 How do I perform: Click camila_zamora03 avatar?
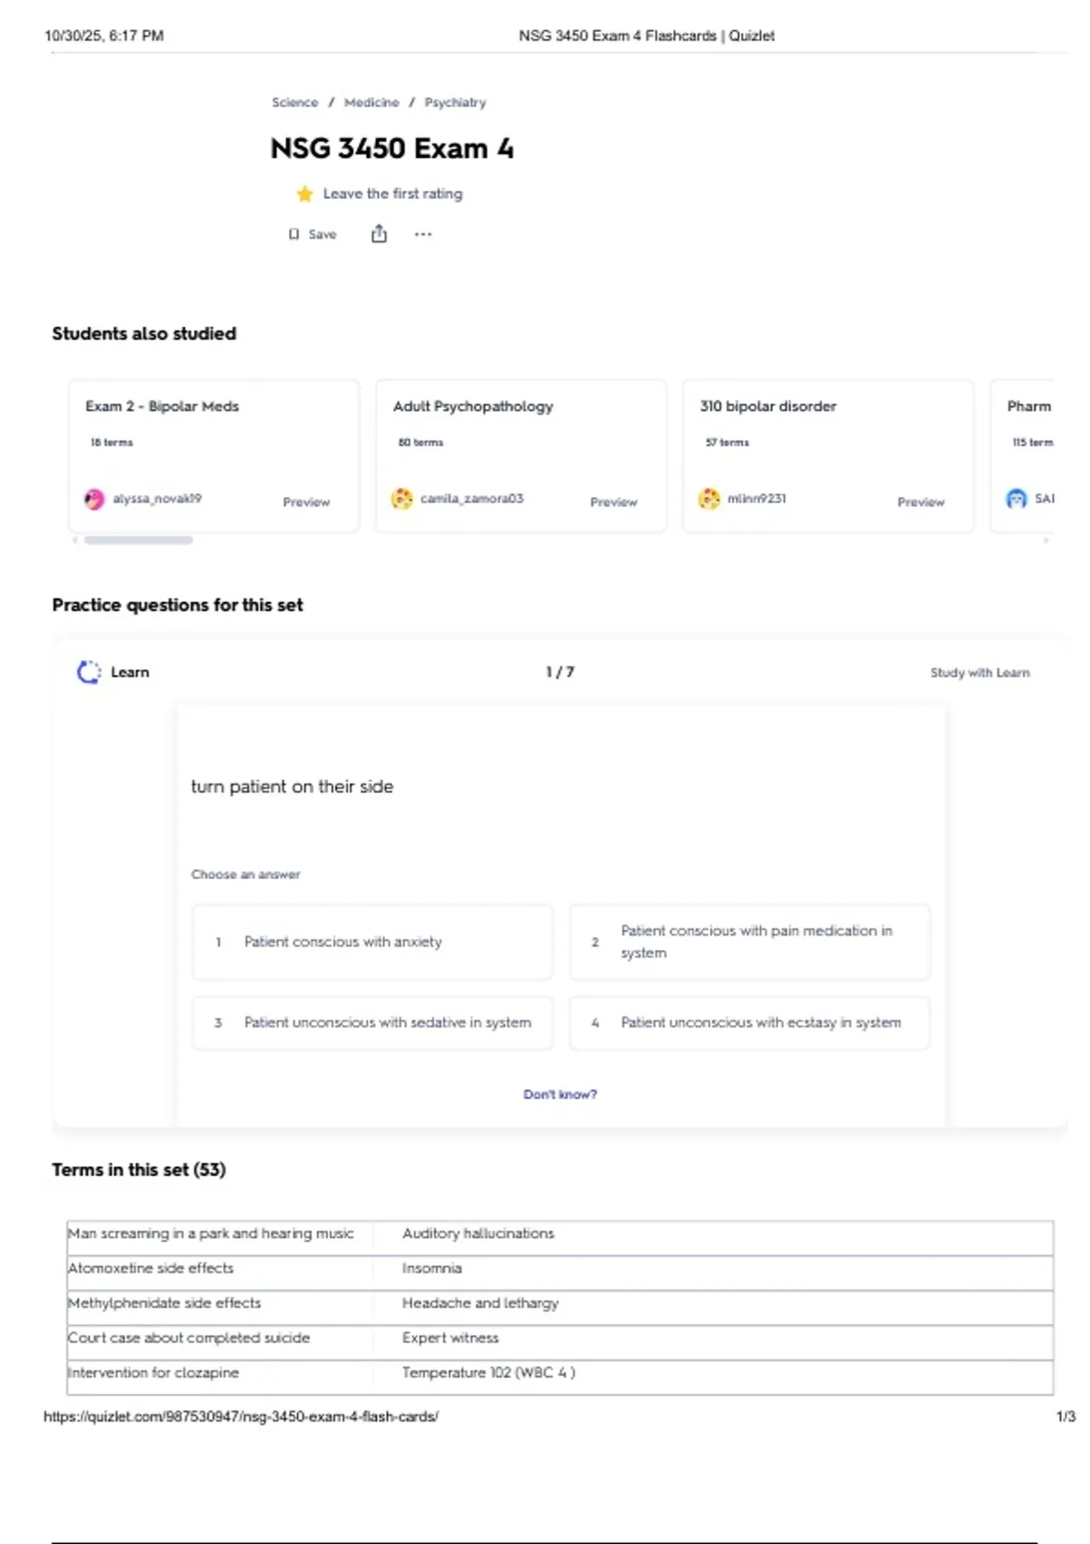coord(401,499)
